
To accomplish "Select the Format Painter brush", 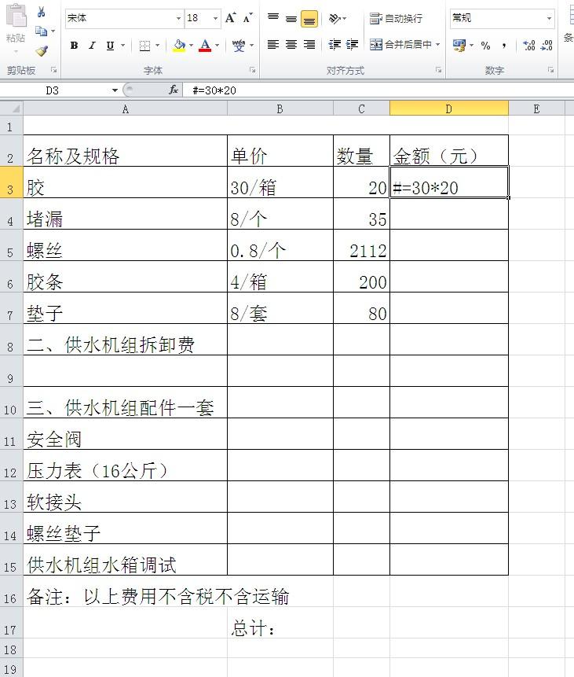I will click(x=42, y=51).
